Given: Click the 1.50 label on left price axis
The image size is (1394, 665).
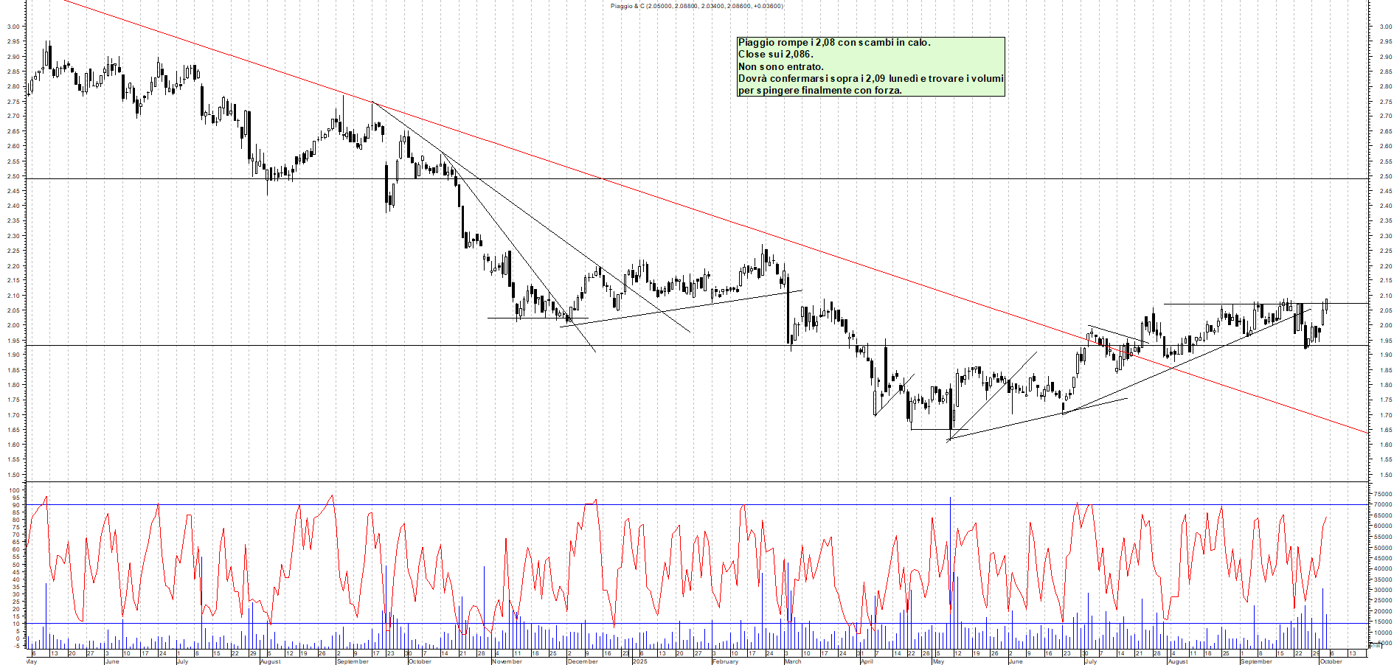Looking at the screenshot, I should pos(13,475).
